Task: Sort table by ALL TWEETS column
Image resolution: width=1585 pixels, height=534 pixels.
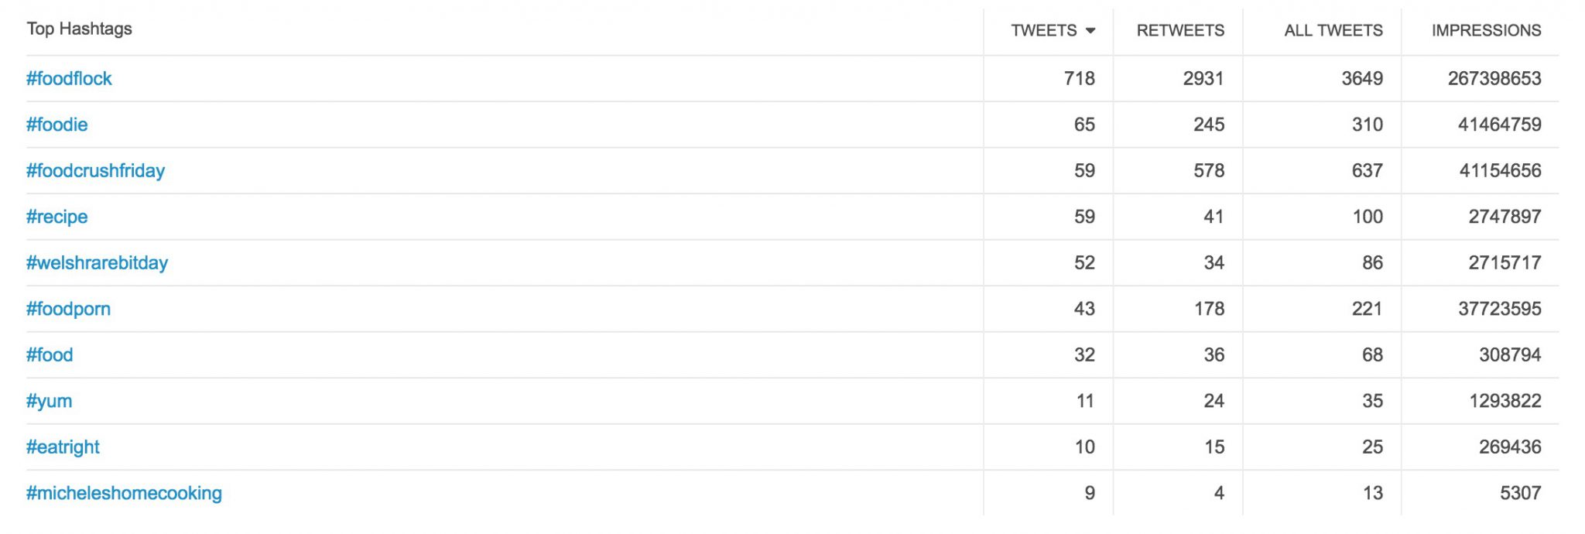Action: 1333,31
